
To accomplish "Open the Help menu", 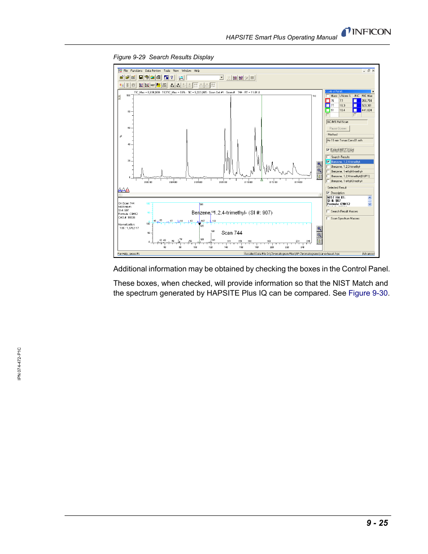I will tap(197, 70).
